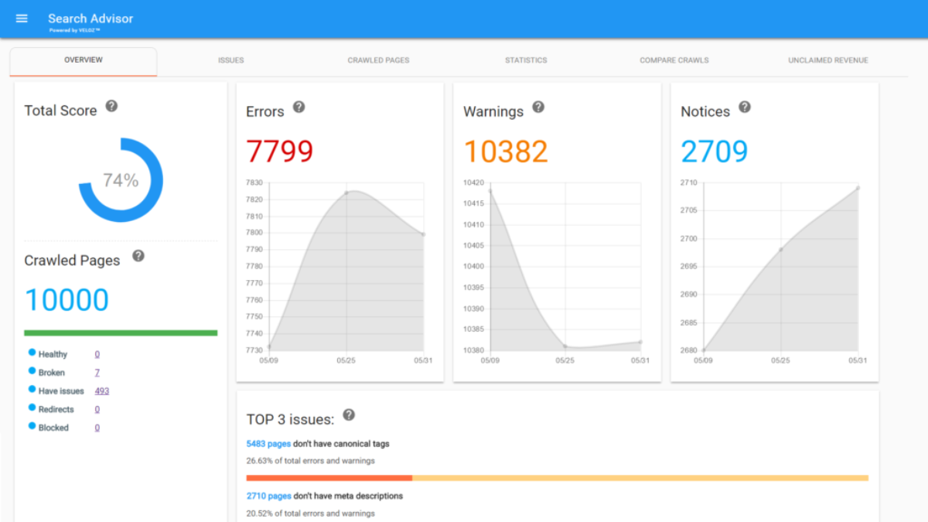Open the 2710 pages meta descriptions link
Viewport: 928px width, 522px height.
[268, 496]
